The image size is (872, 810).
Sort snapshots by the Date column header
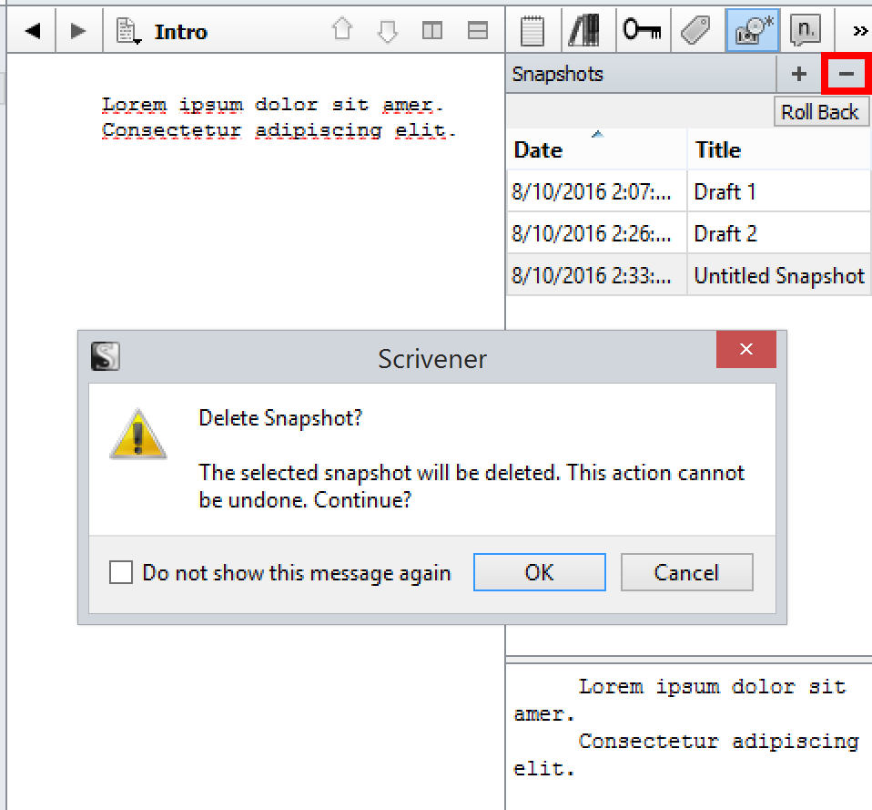click(x=596, y=150)
